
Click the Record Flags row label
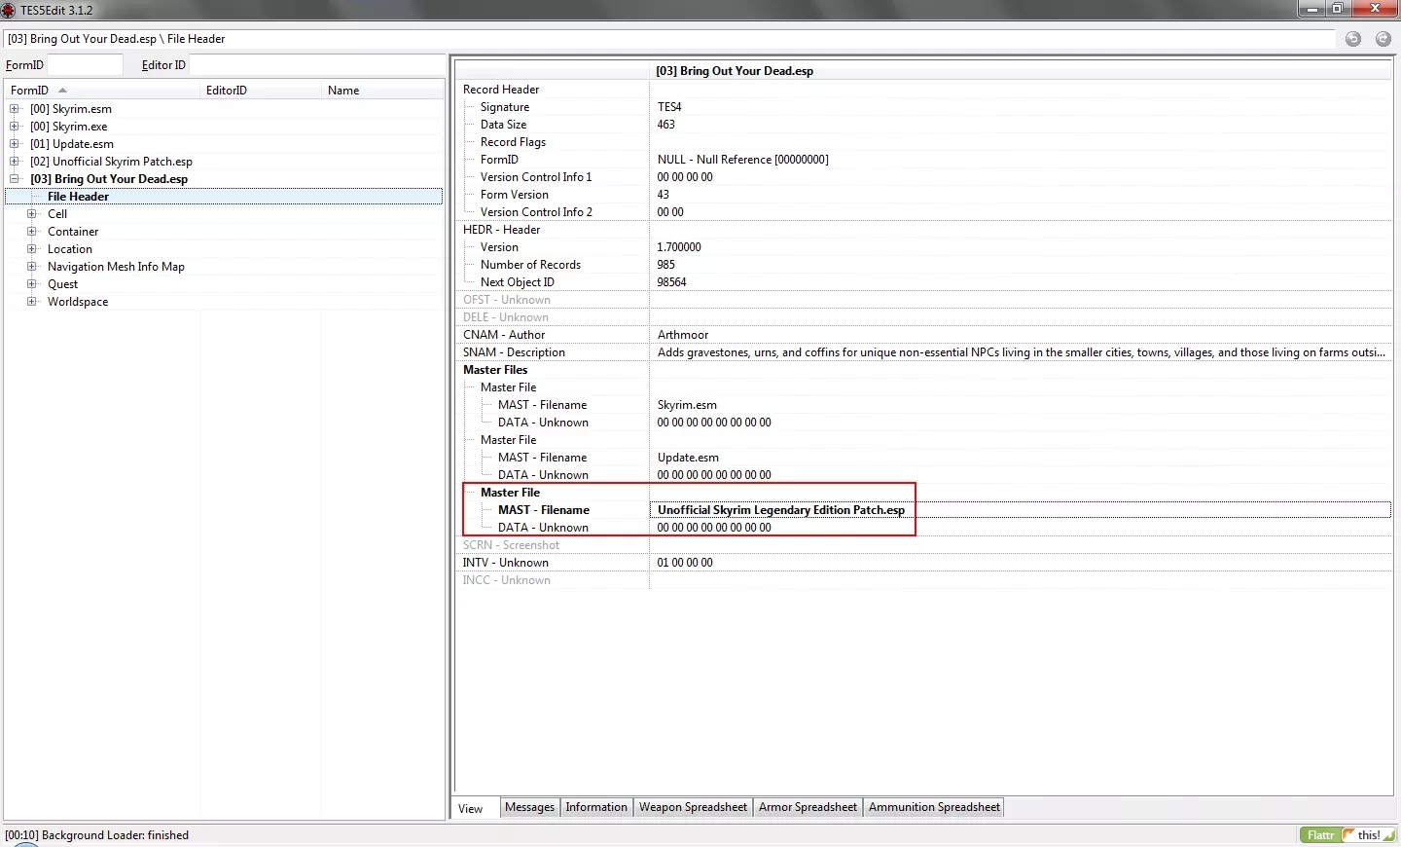[x=513, y=142]
